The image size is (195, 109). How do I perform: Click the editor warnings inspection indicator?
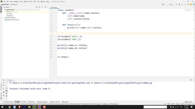187,10
